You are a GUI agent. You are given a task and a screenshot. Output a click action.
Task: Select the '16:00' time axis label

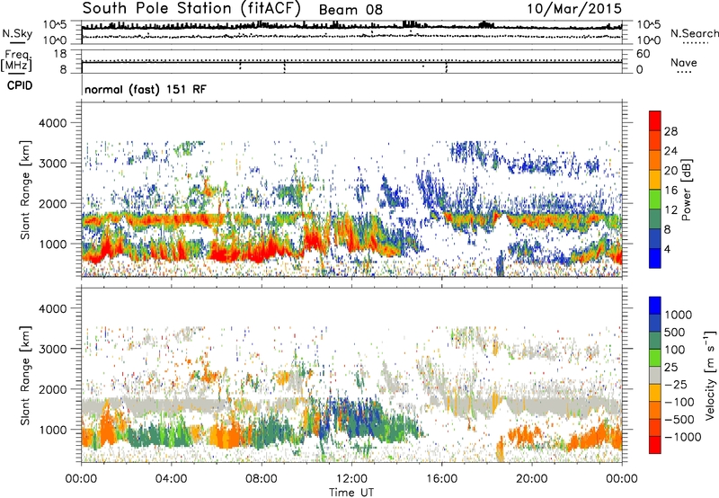tap(441, 479)
